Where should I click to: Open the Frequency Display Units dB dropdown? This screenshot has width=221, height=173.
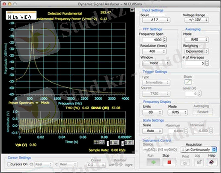tap(152, 112)
